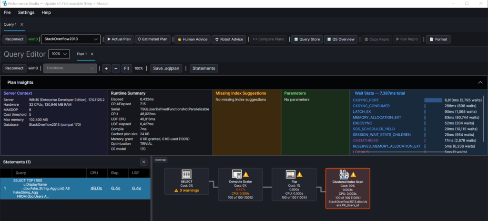Click the SELECT operator table icon
The height and width of the screenshot is (221, 488).
click(186, 175)
